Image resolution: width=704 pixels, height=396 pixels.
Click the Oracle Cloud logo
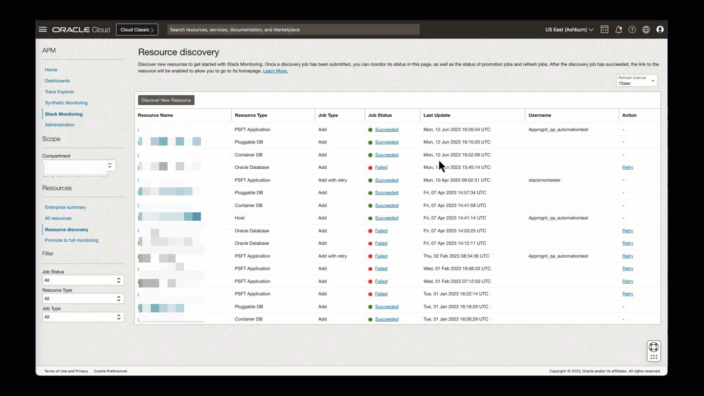click(81, 29)
